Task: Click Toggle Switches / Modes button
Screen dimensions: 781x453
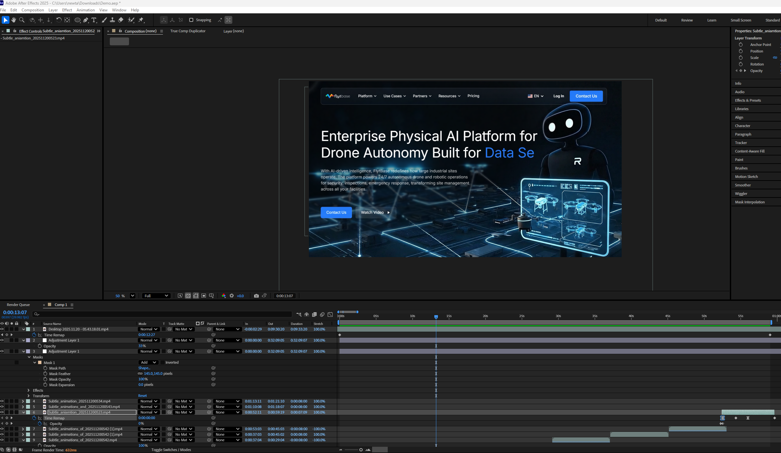Action: click(171, 450)
